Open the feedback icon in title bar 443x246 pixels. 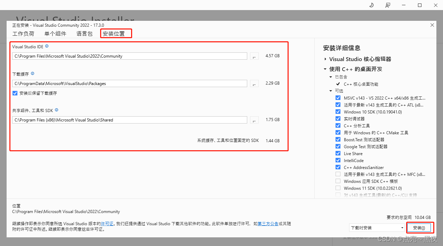pyautogui.click(x=387, y=5)
